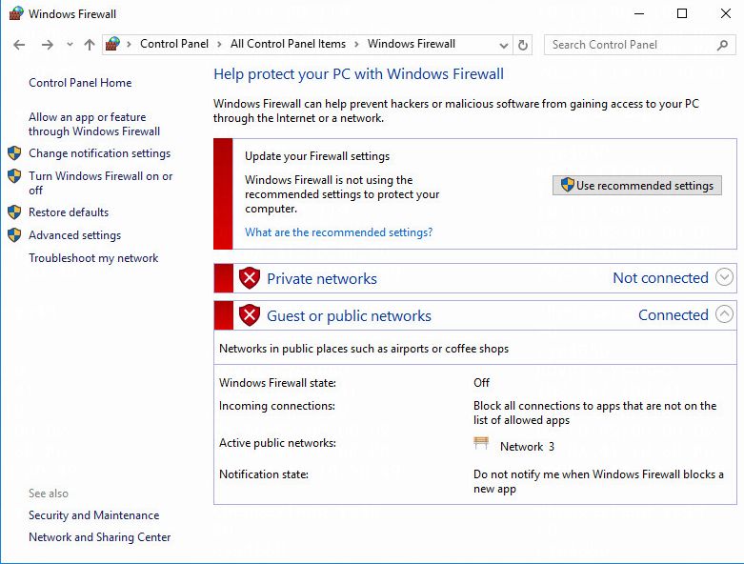
Task: Expand chevron after Control Panel breadcrumb
Action: click(x=219, y=45)
